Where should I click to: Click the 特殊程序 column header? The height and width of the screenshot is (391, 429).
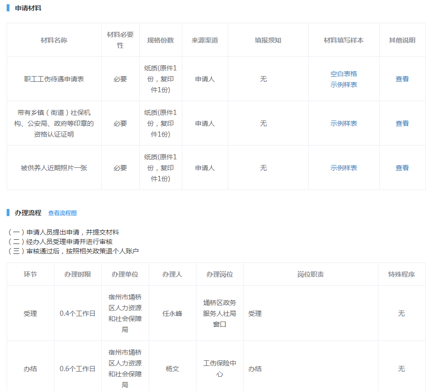pyautogui.click(x=402, y=274)
